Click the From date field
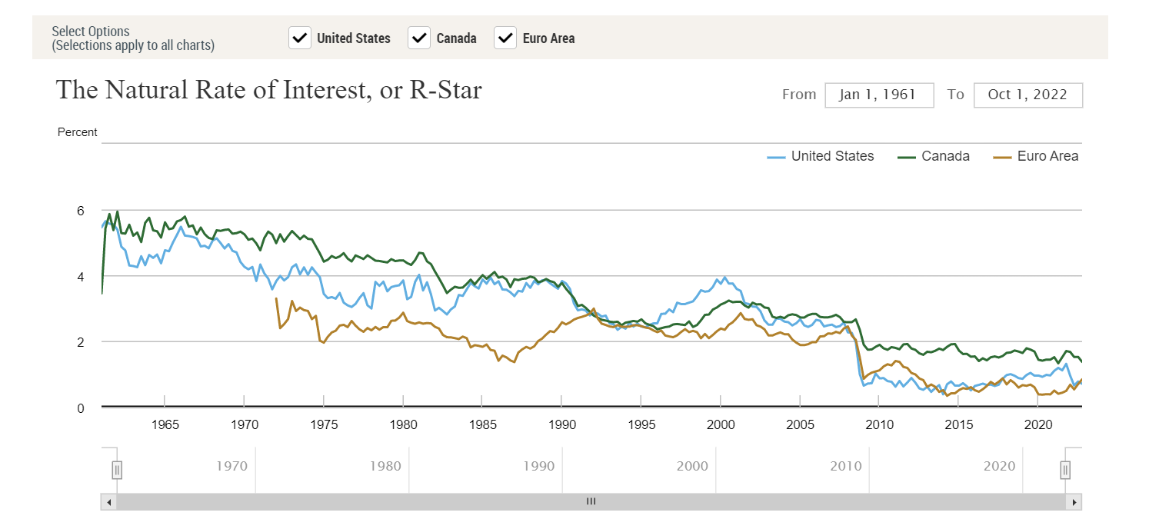Image resolution: width=1149 pixels, height=529 pixels. 879,95
